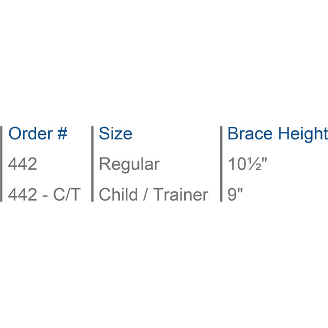The width and height of the screenshot is (328, 328).
Task: Select order number 442 - C/T
Action: [44, 195]
